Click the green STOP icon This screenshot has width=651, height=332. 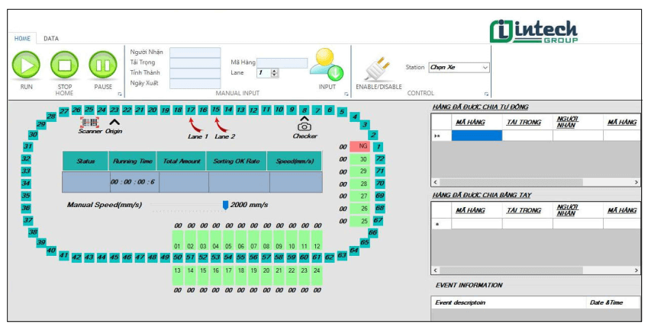(64, 65)
